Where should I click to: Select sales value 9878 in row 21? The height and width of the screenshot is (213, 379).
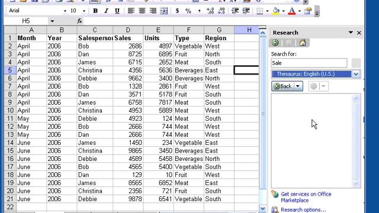pos(128,199)
